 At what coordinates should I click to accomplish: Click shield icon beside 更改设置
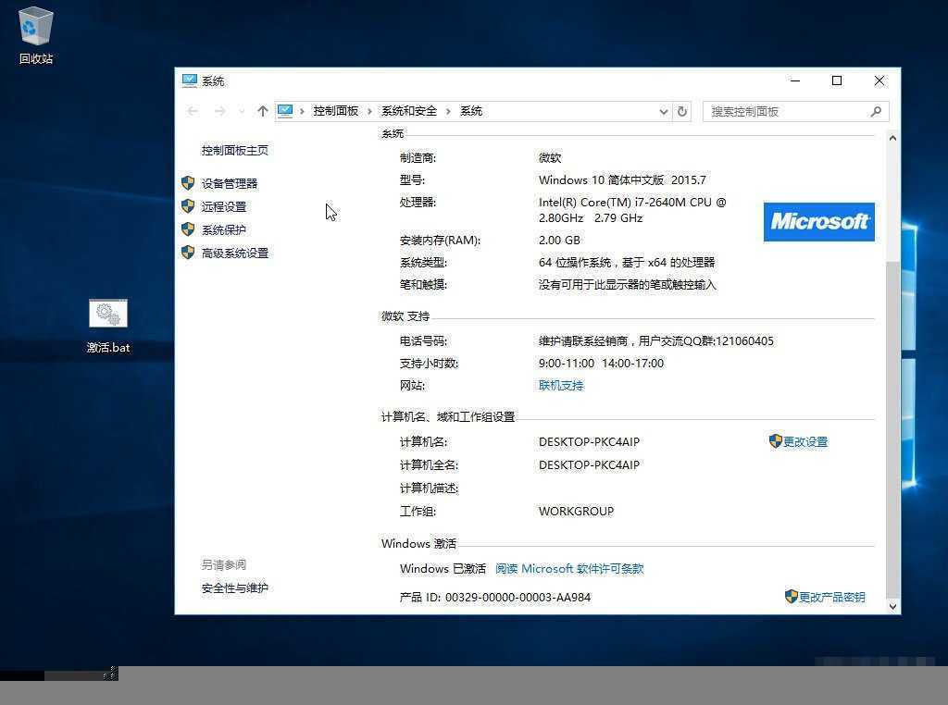(x=775, y=441)
